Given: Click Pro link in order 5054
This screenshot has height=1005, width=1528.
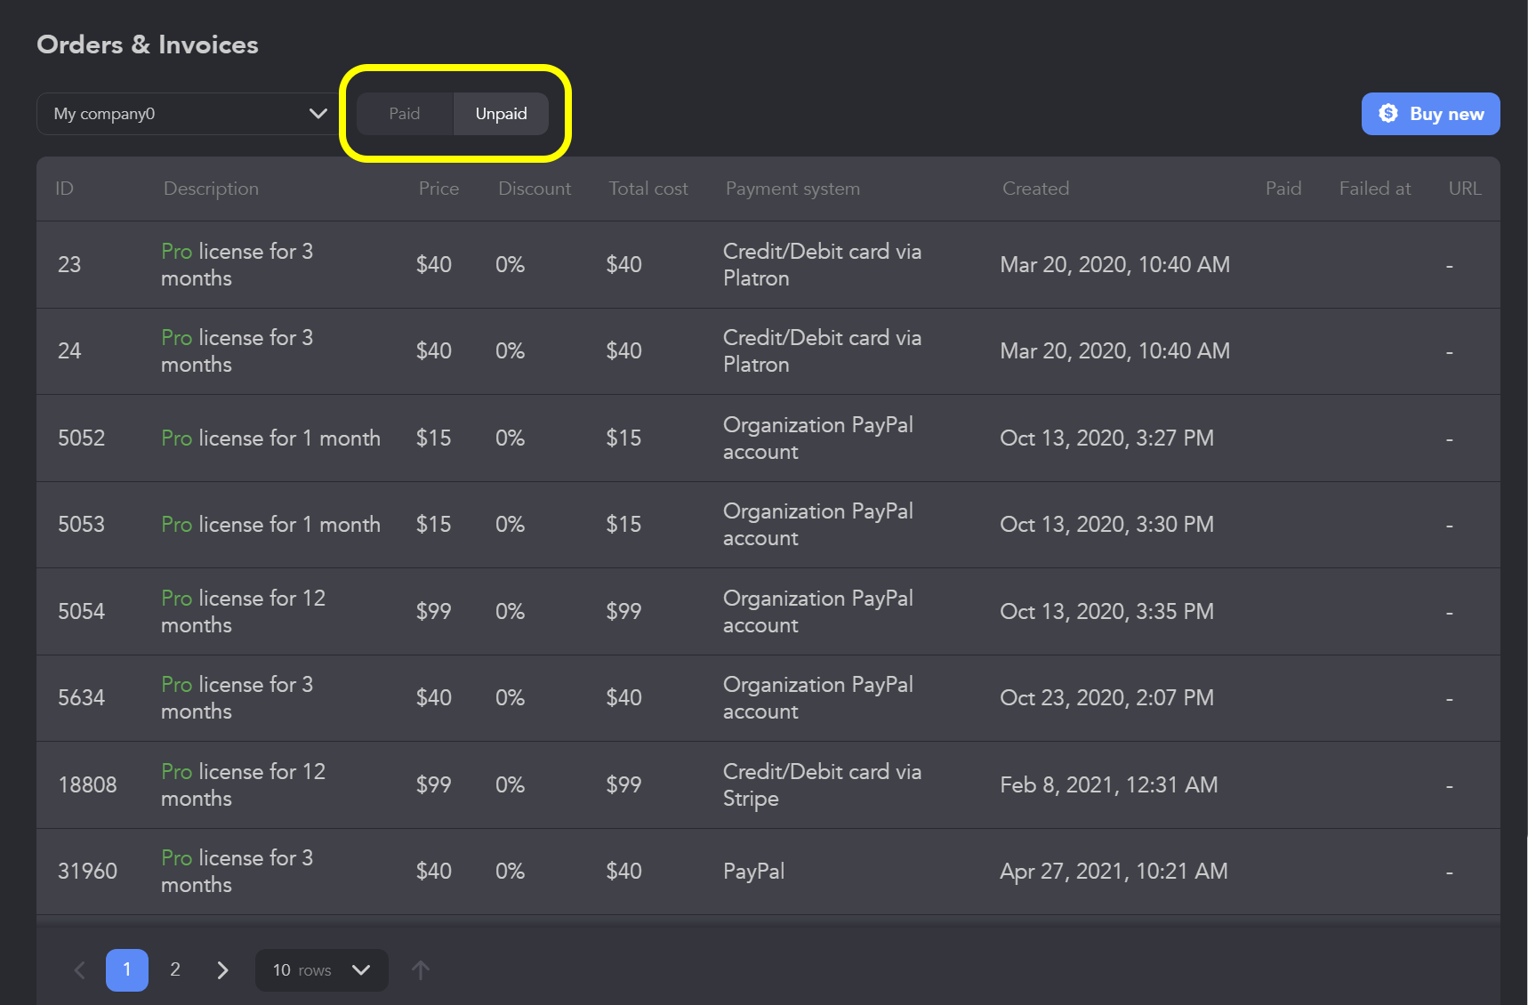Looking at the screenshot, I should (176, 599).
